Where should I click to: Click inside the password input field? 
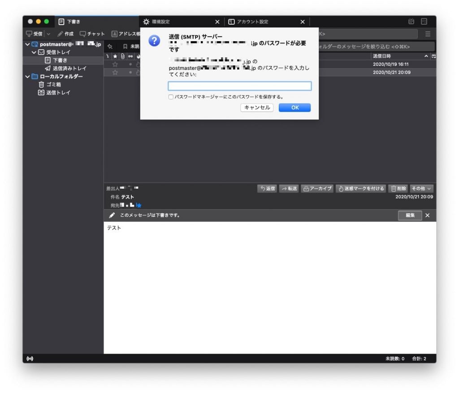[239, 86]
